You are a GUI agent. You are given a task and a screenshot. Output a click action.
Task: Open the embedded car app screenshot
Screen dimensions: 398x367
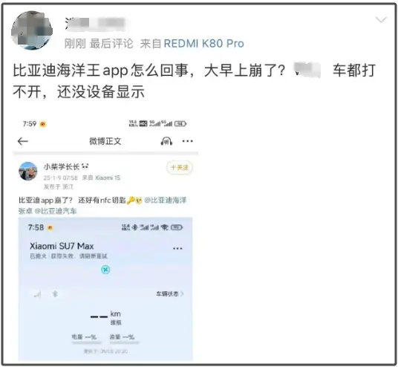click(x=105, y=289)
